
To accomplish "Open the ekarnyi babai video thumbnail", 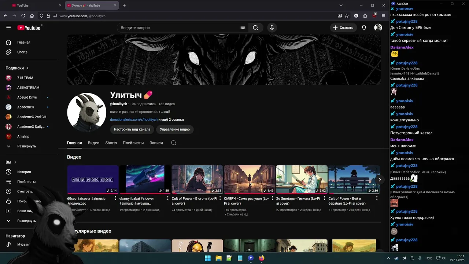I will (x=145, y=179).
